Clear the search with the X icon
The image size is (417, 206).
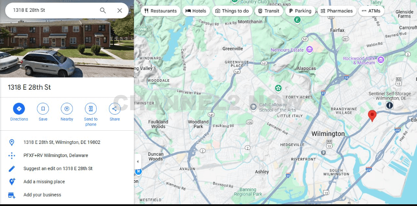coord(119,10)
